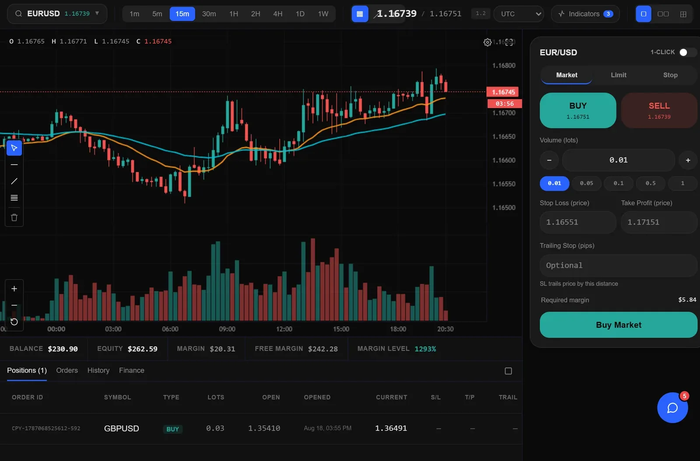
Task: Select the horizontal line drawing tool
Action: tap(14, 165)
